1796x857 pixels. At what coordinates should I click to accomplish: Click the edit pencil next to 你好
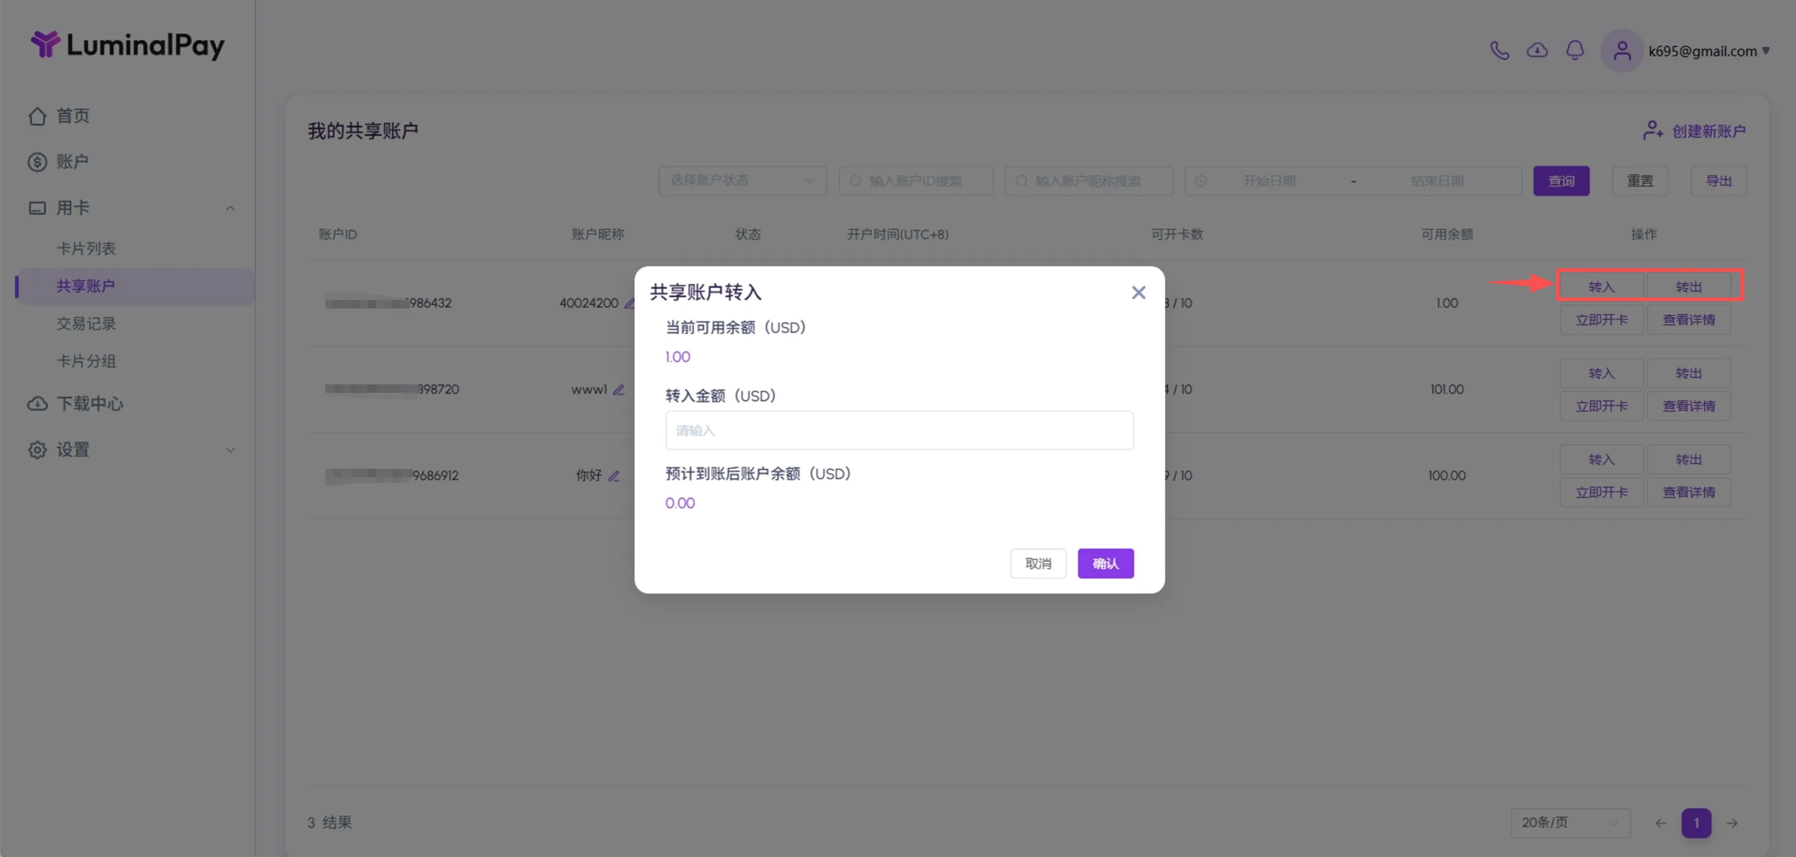pyautogui.click(x=613, y=476)
